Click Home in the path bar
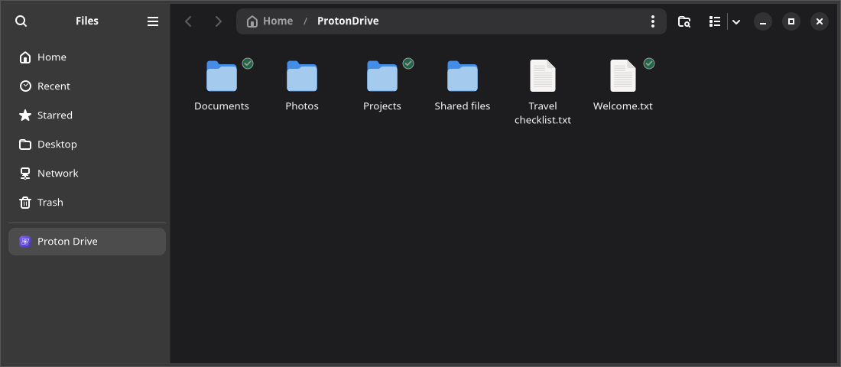This screenshot has width=841, height=367. point(270,21)
